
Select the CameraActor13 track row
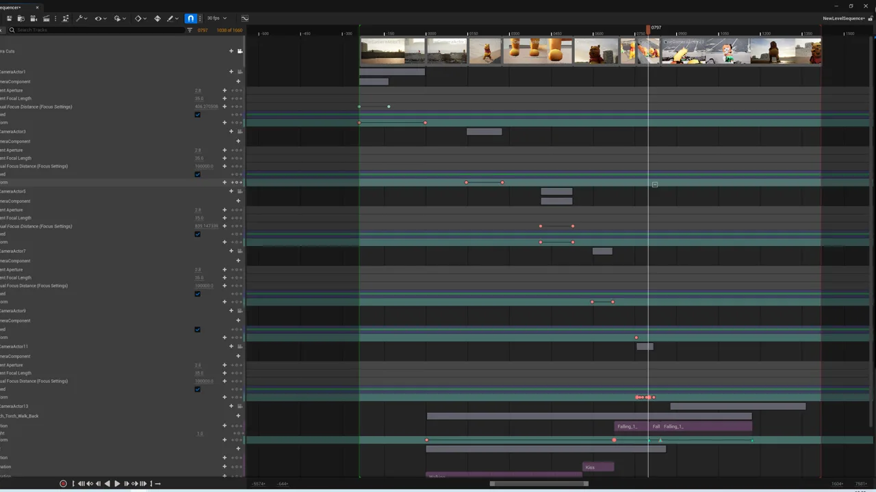point(122,407)
